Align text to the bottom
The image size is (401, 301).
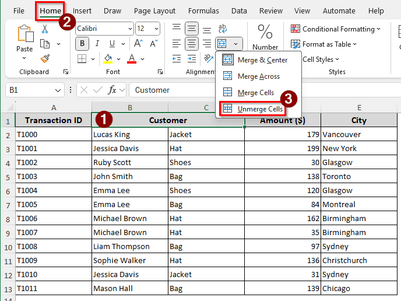tap(207, 29)
